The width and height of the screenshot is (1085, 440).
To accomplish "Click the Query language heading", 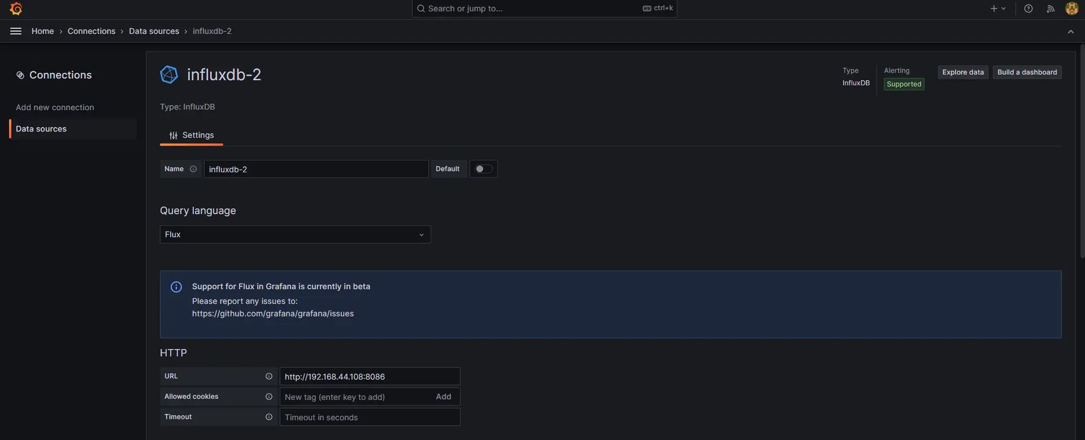I will pos(198,211).
